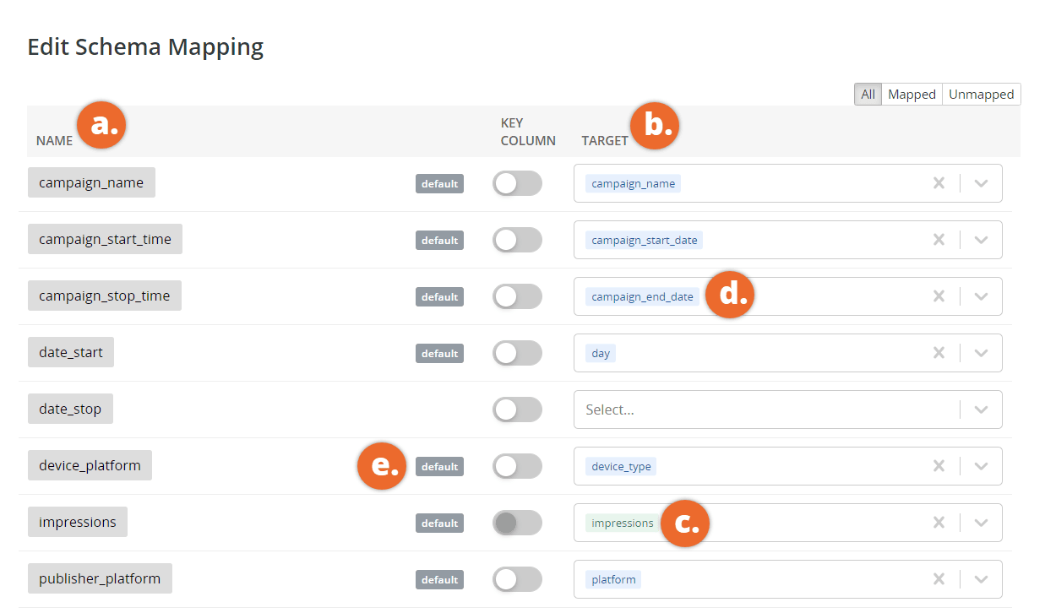The image size is (1045, 613).
Task: Remove the campaign_start_date target using the X icon
Action: (x=939, y=239)
